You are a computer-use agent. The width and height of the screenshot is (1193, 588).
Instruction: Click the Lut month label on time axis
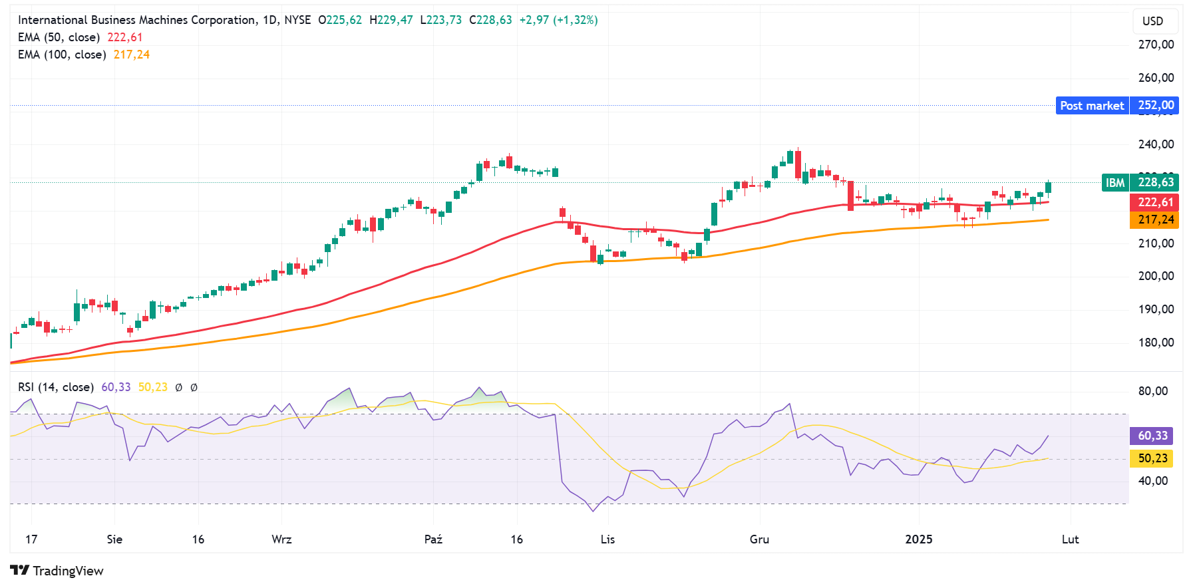point(1070,539)
